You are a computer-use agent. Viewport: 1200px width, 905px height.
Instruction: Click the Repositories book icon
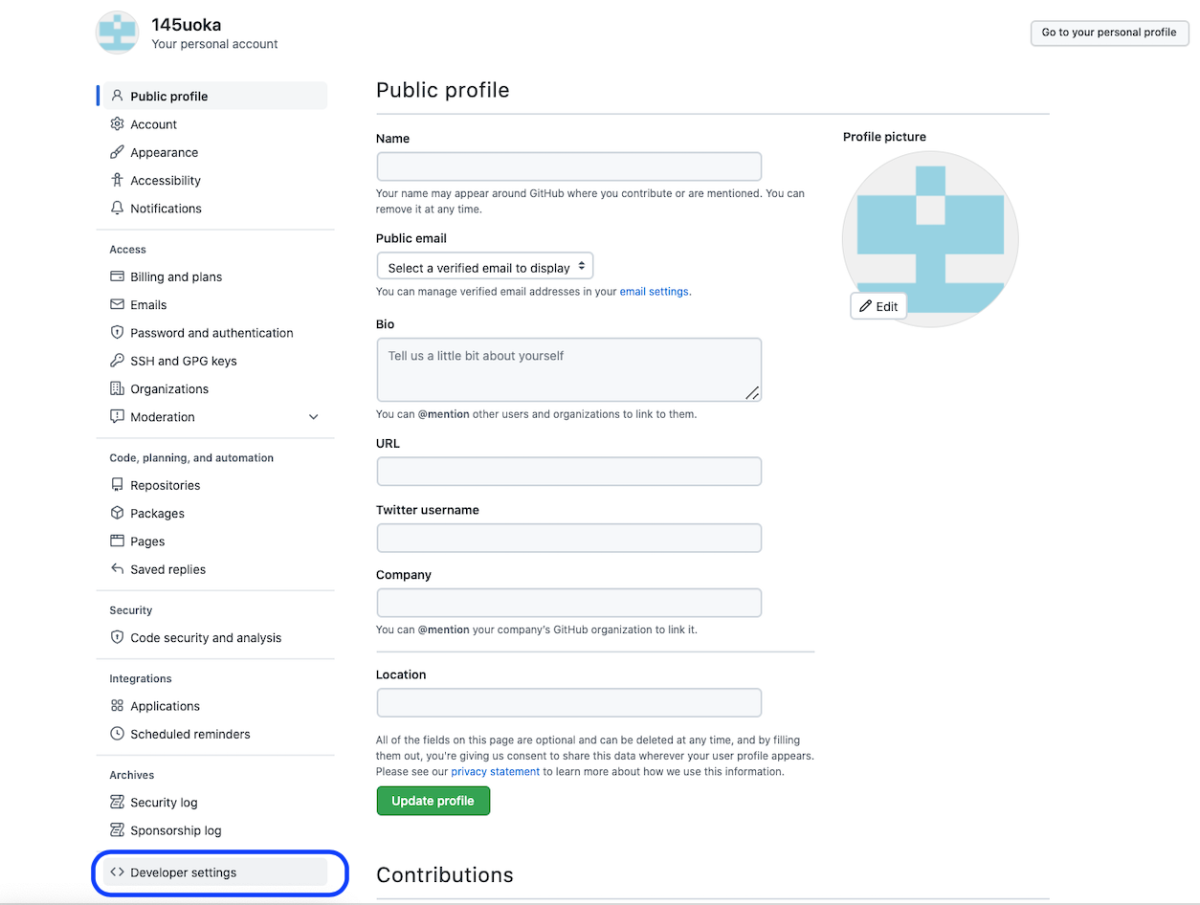(x=116, y=485)
